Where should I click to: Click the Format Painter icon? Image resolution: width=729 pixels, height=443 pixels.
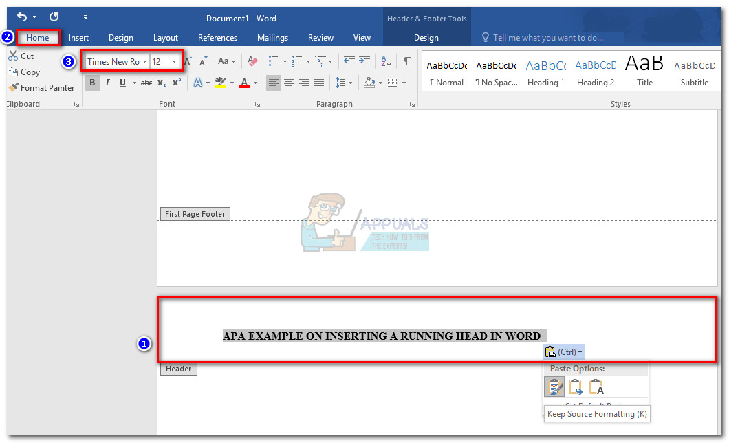click(x=13, y=88)
